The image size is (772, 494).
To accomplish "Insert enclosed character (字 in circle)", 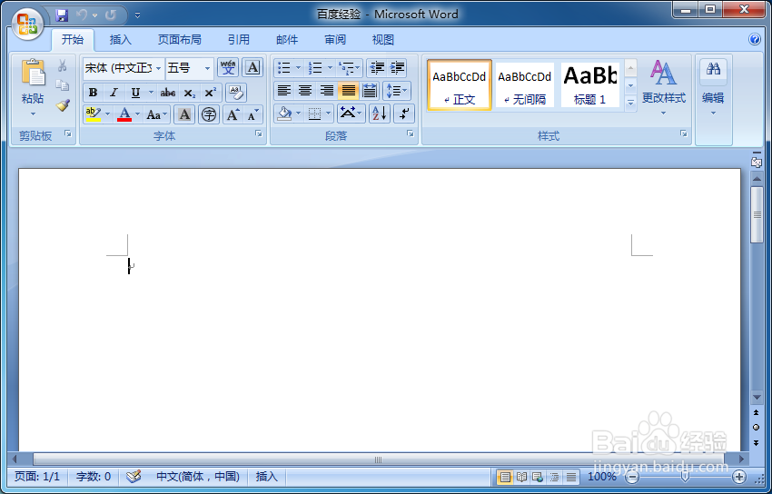I will tap(209, 114).
